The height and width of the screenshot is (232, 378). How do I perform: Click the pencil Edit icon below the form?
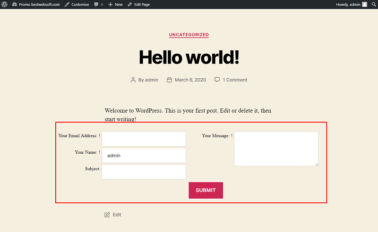click(107, 215)
